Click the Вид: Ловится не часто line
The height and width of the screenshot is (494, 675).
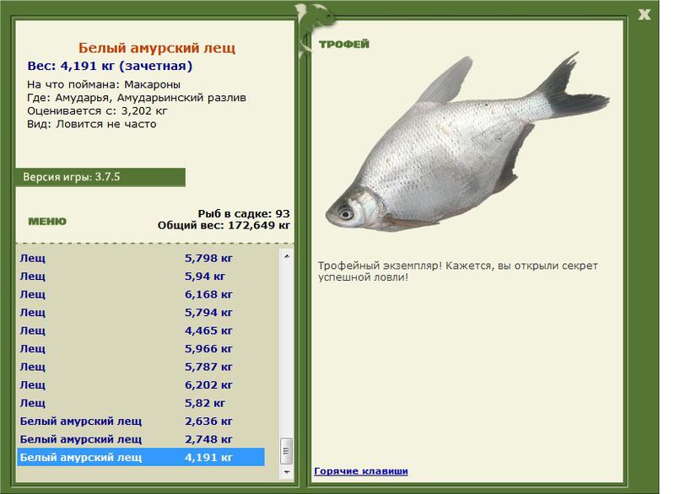92,124
